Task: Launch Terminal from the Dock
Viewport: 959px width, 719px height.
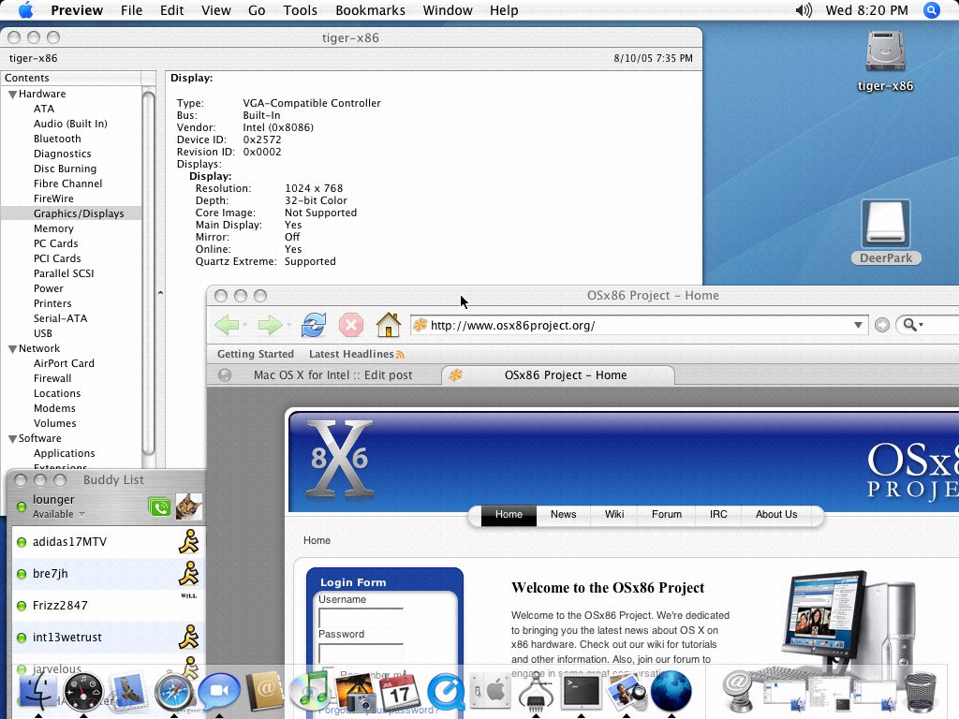Action: pos(581,692)
